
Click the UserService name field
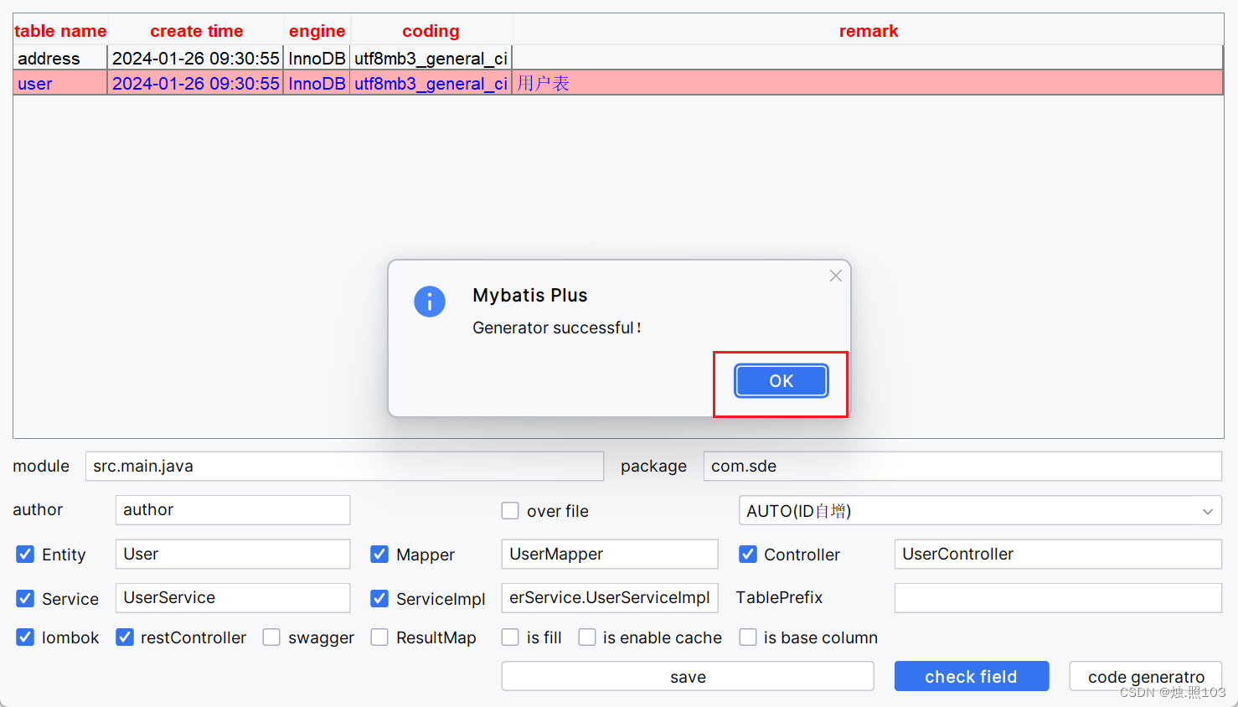coord(233,597)
